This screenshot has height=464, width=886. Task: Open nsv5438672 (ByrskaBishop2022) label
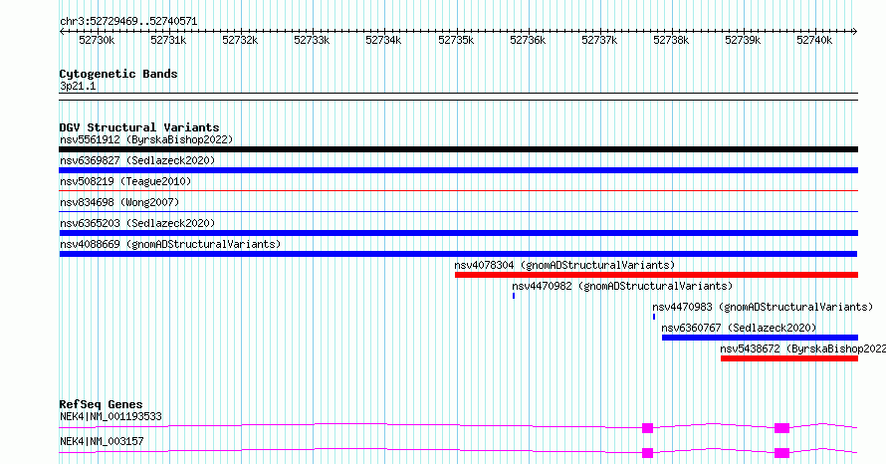click(803, 348)
